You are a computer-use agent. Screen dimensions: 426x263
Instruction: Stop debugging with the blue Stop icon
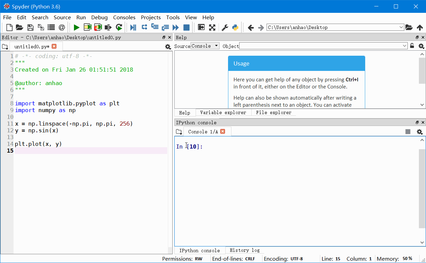click(x=186, y=27)
